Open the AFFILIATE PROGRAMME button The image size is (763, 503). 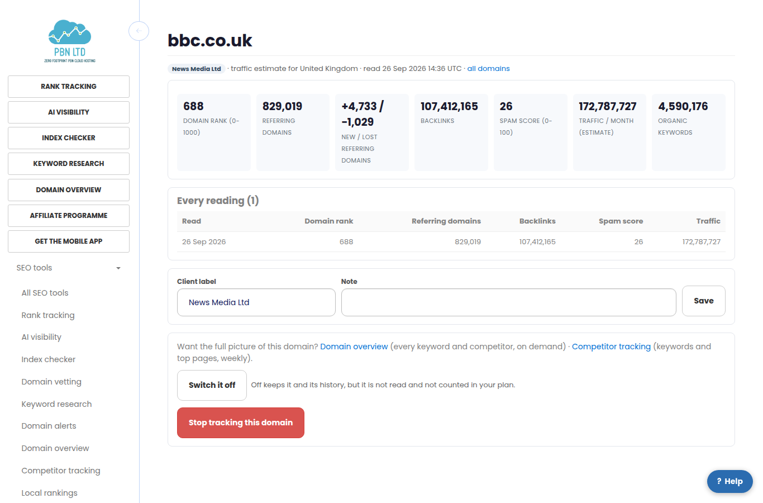[69, 216]
